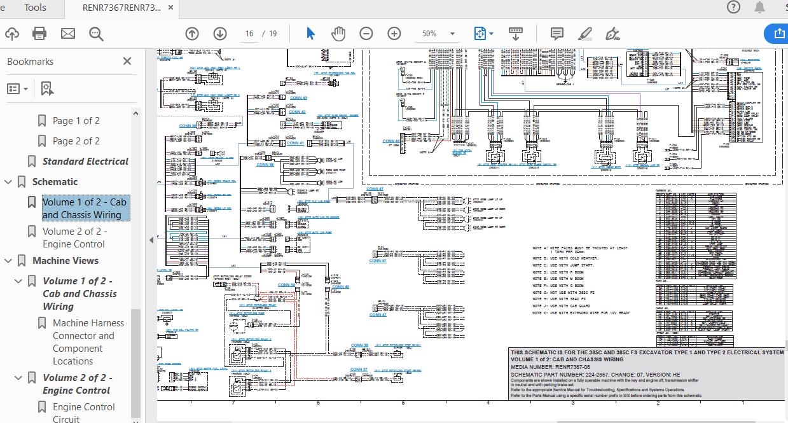Select the Schematic bookmark
The image size is (788, 423).
pos(55,181)
